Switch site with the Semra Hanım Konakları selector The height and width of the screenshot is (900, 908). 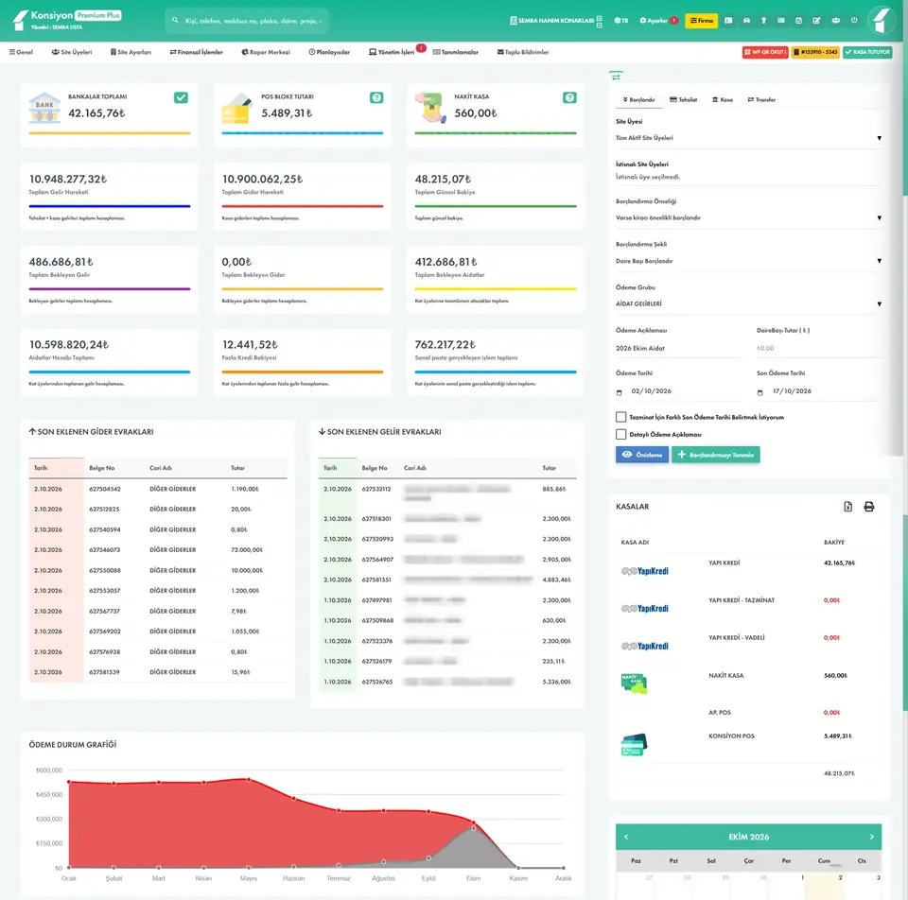[x=556, y=20]
